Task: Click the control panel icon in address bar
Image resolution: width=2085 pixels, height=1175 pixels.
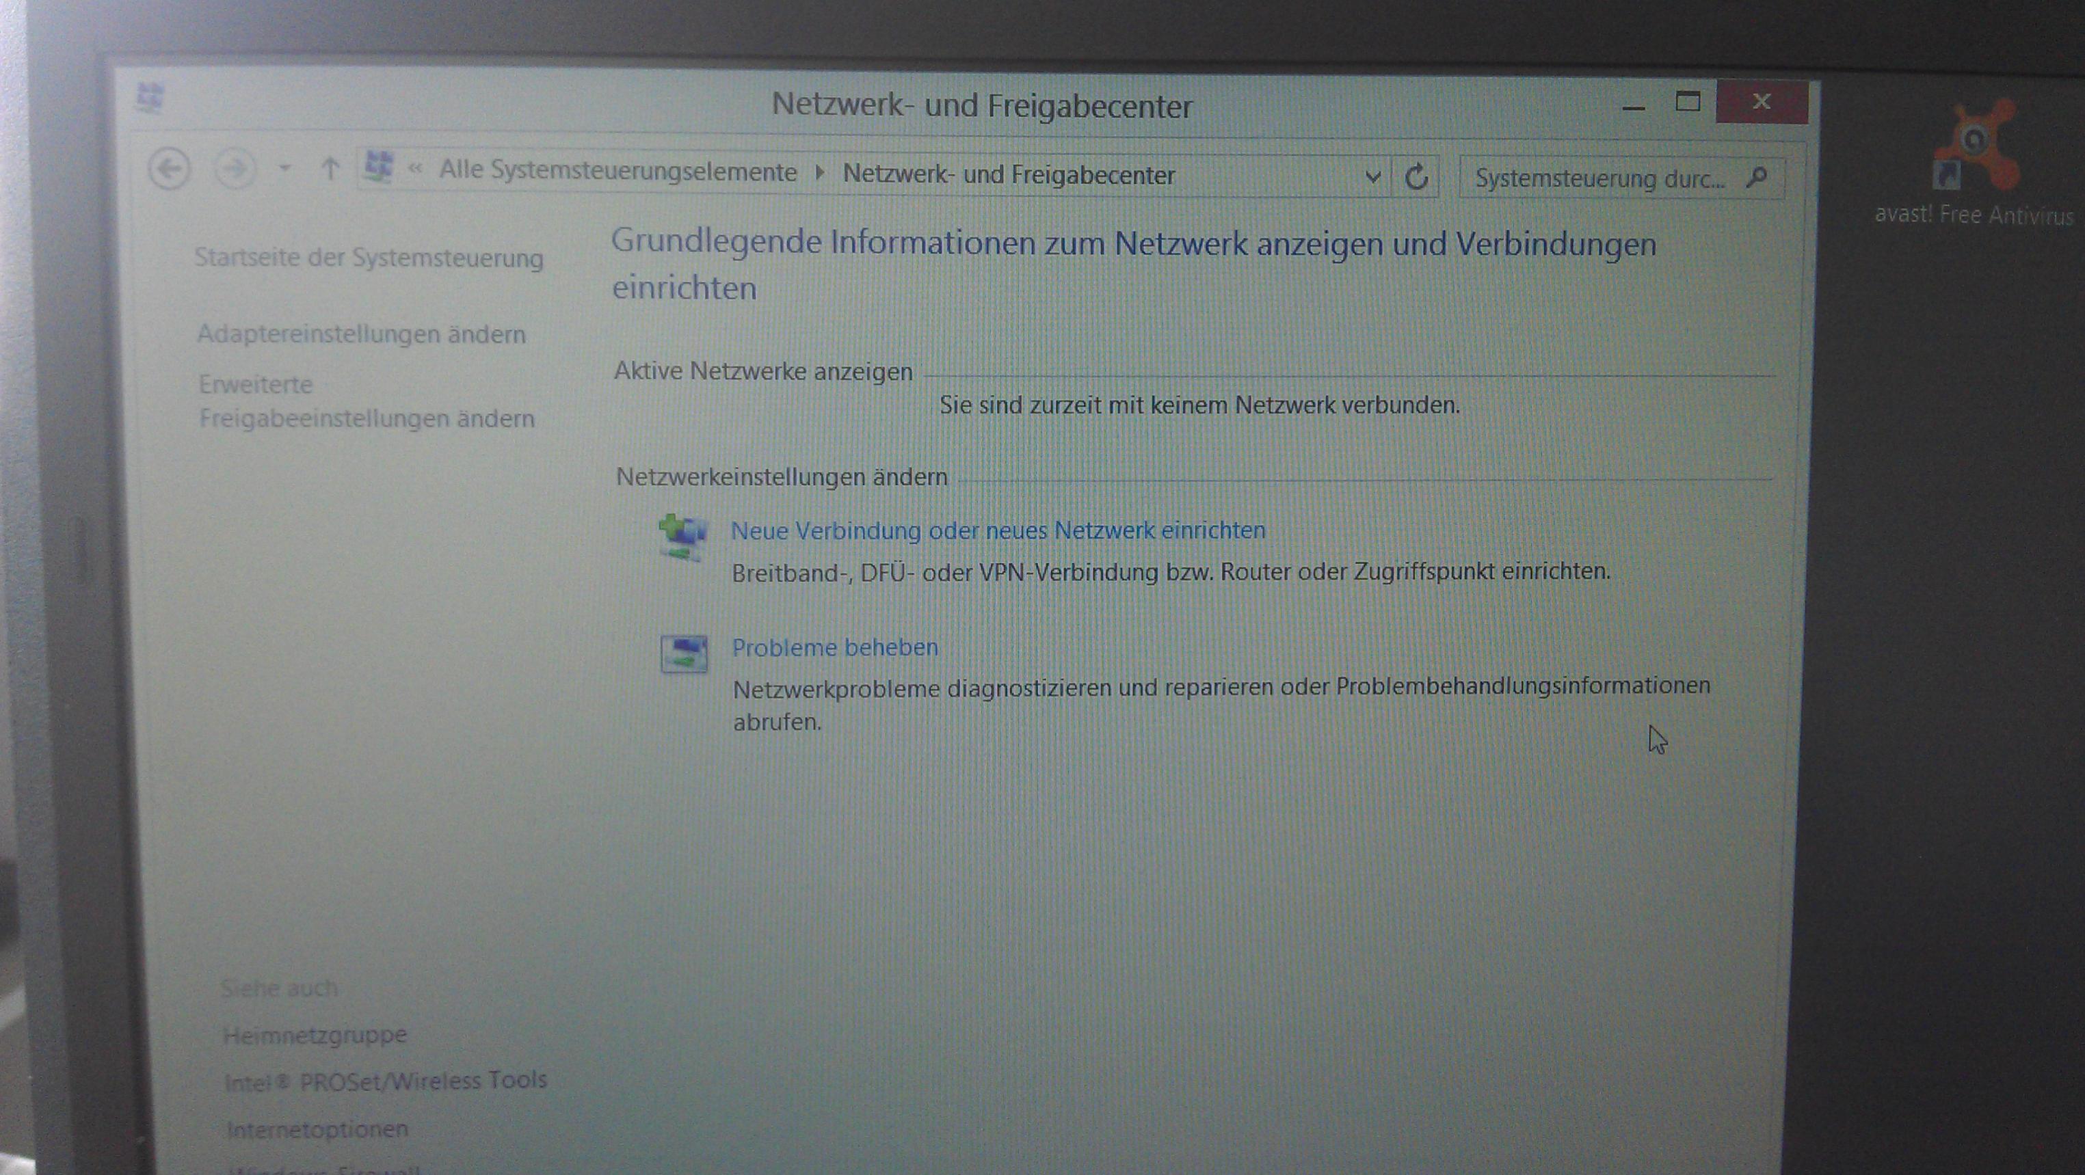Action: (379, 167)
